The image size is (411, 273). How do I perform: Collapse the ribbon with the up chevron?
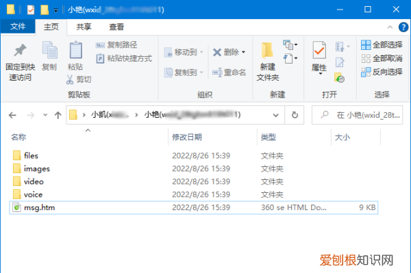[390, 27]
